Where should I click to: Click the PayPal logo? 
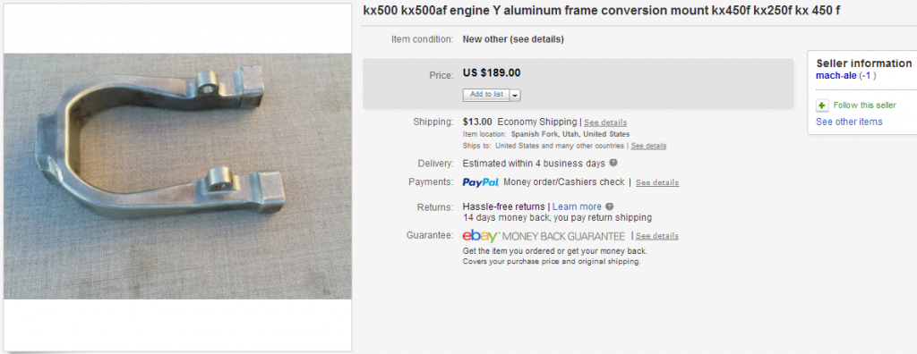(x=480, y=182)
